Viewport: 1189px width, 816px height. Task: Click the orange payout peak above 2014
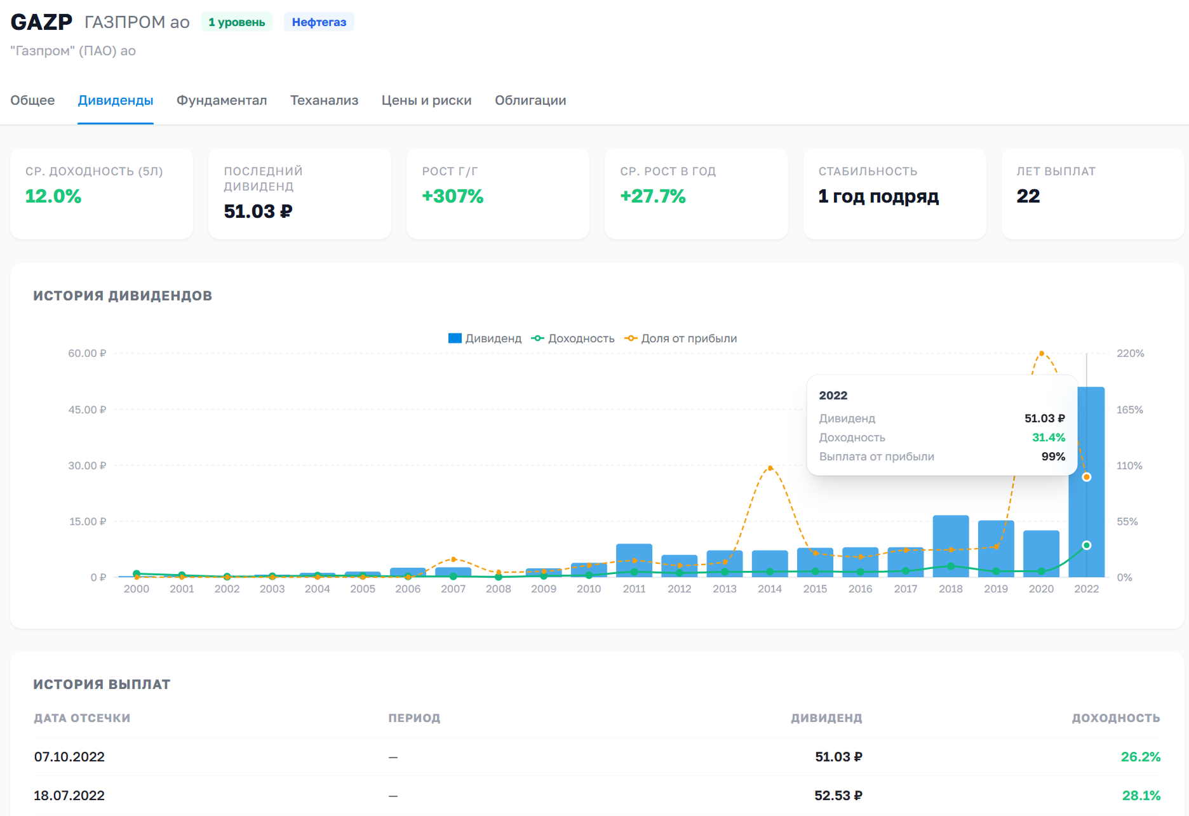pos(770,468)
